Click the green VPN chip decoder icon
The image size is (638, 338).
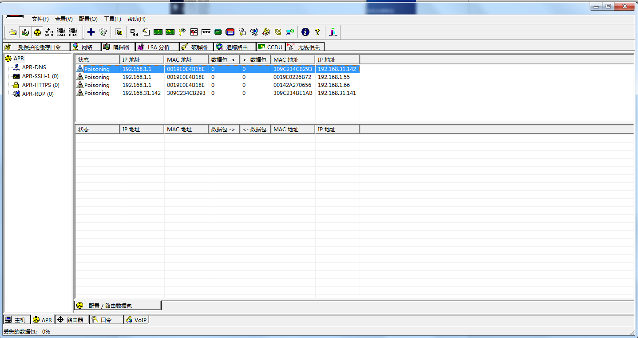pyautogui.click(x=170, y=32)
